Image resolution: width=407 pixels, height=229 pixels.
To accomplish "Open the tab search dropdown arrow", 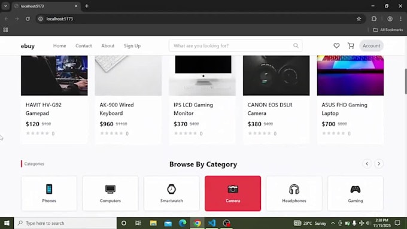I will pos(5,6).
